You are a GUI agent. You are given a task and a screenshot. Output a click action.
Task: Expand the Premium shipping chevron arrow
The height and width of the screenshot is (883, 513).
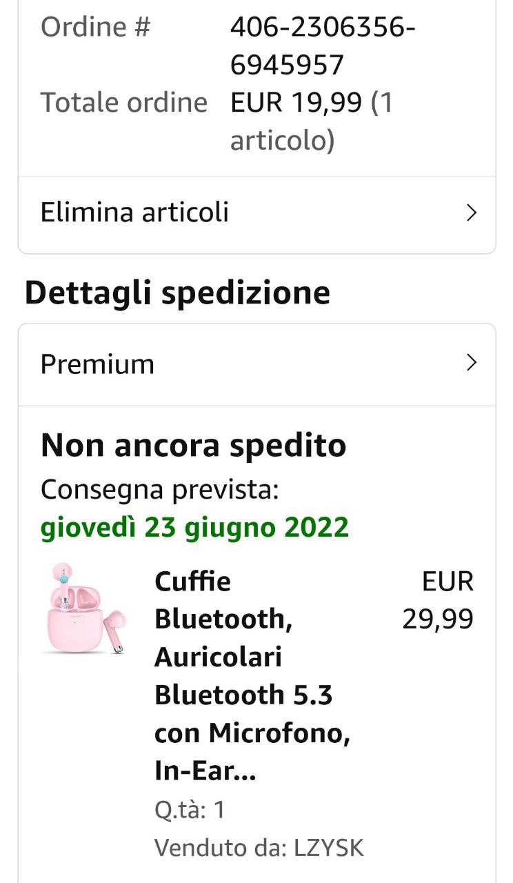(x=472, y=363)
